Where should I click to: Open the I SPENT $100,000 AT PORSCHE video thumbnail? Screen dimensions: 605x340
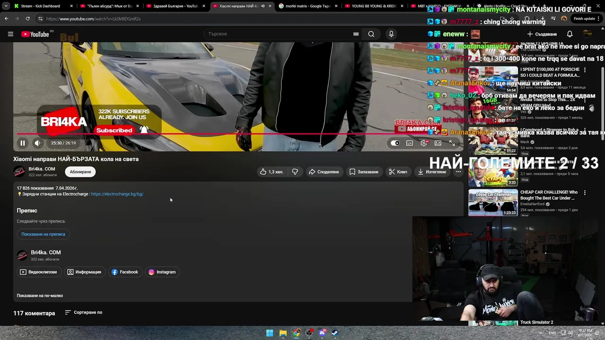493,79
